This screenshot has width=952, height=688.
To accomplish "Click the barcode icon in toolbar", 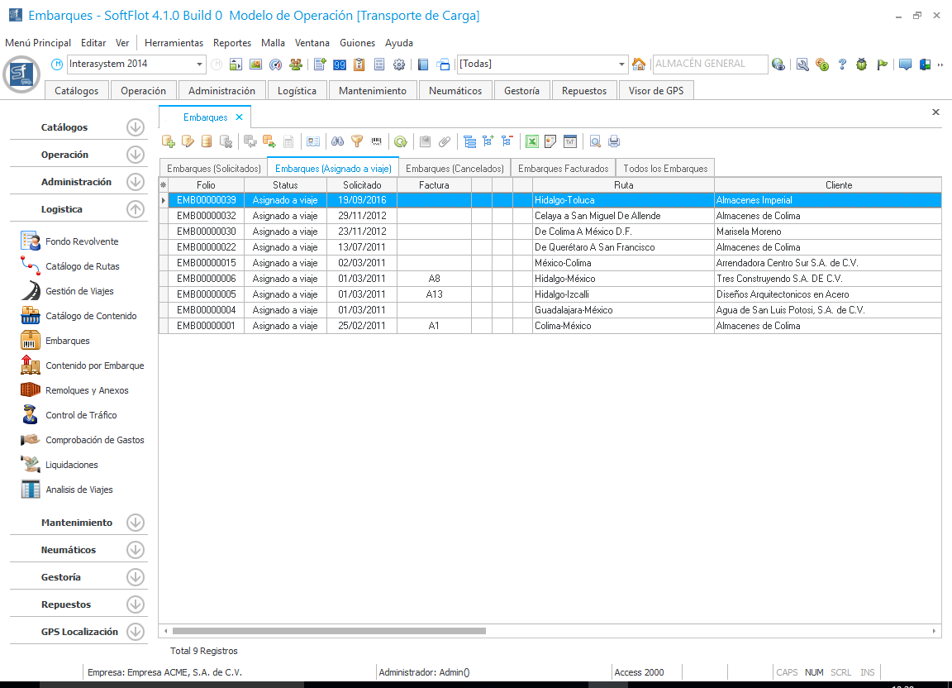I will click(x=377, y=141).
